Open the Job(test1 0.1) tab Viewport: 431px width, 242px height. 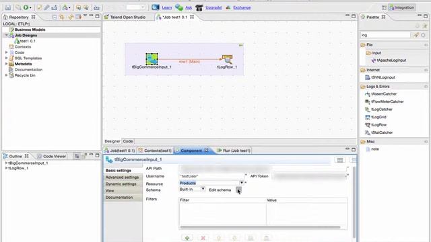coord(120,151)
